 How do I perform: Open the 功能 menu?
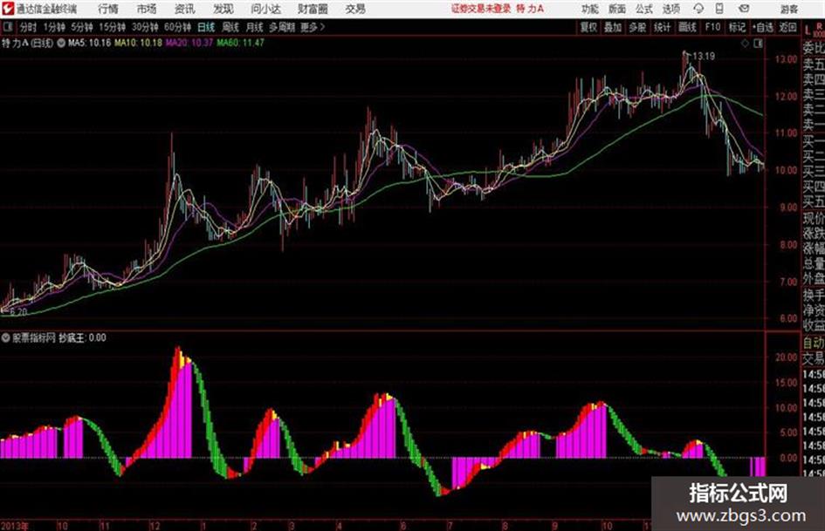click(590, 9)
